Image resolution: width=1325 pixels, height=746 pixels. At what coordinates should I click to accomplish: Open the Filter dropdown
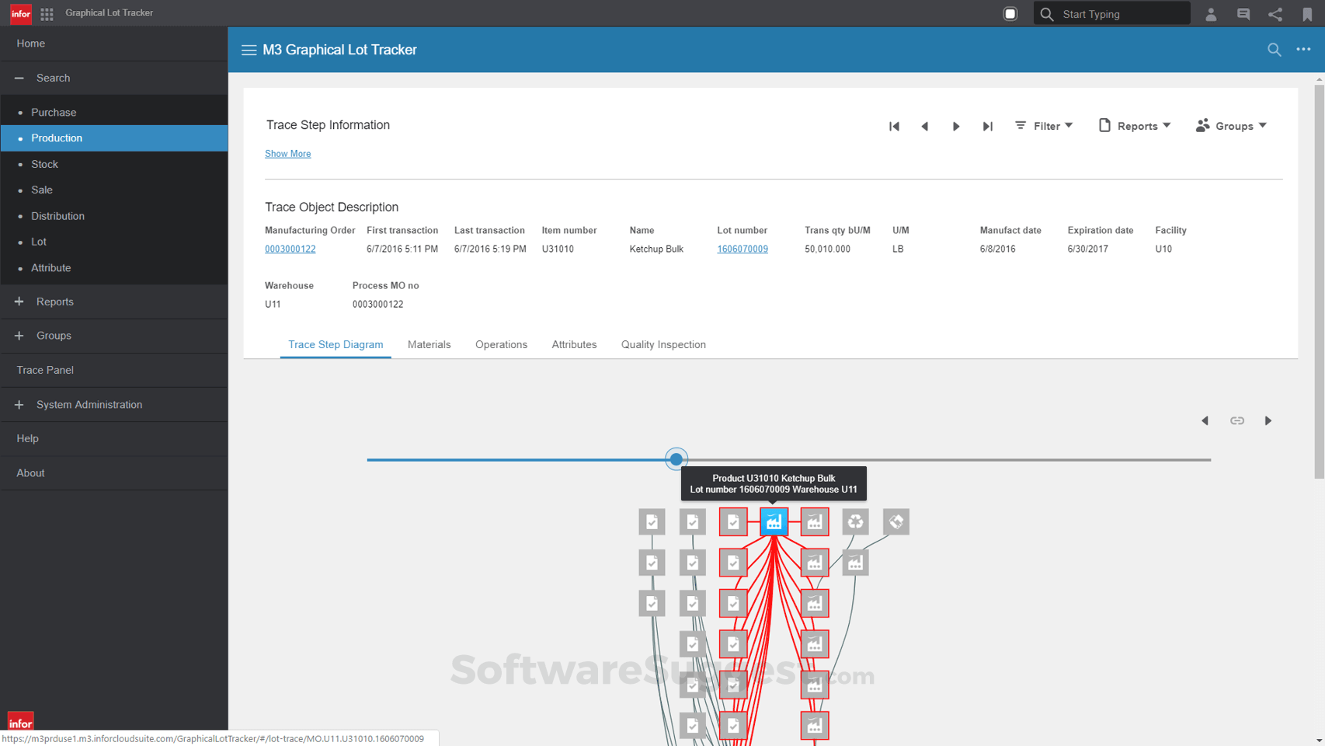pyautogui.click(x=1044, y=126)
